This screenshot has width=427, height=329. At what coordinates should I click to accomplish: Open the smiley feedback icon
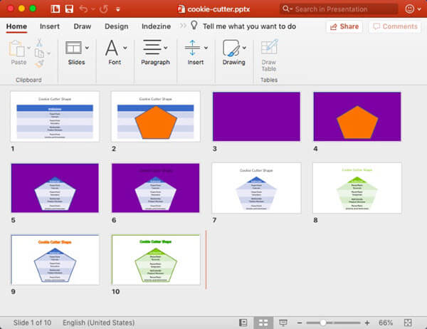(x=408, y=9)
